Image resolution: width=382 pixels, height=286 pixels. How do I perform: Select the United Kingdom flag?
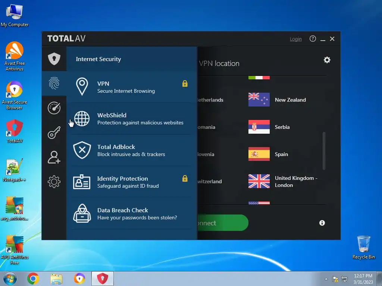(x=259, y=181)
